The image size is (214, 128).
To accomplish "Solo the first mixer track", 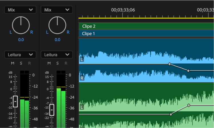I will pyautogui.click(x=21, y=63).
